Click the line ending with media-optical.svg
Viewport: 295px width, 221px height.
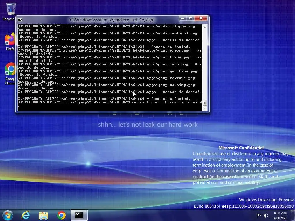[x=110, y=33]
